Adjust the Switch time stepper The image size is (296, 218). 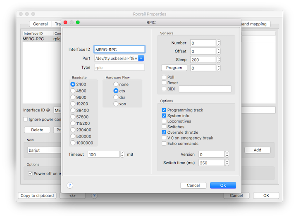point(227,163)
